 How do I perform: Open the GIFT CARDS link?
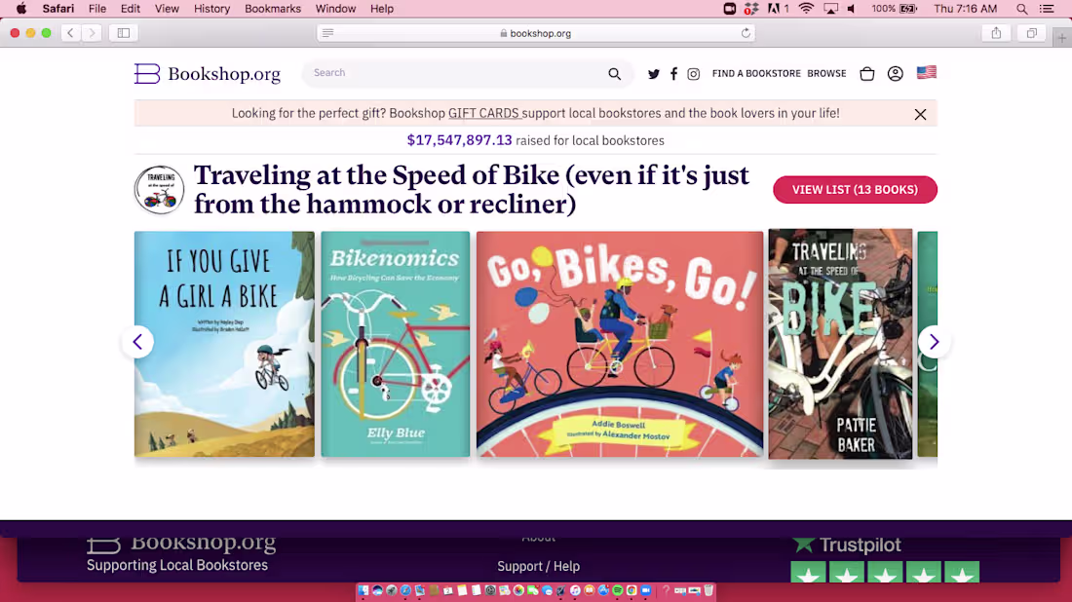(484, 113)
